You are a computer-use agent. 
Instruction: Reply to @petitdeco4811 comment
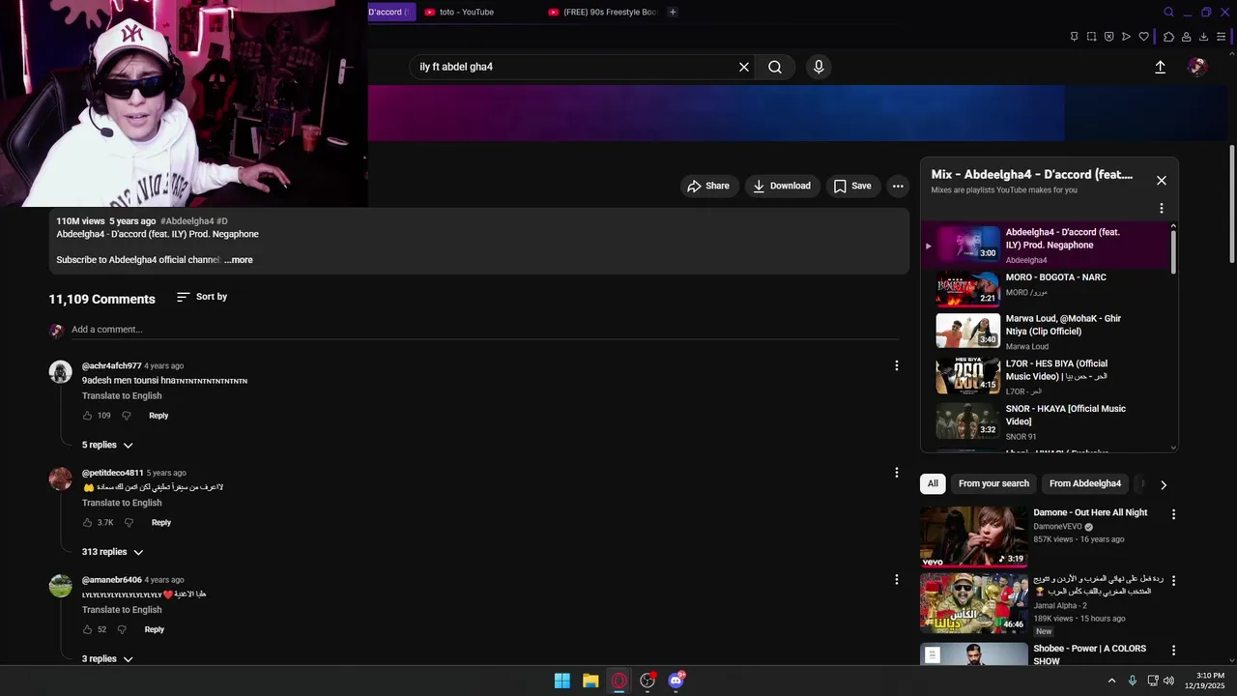coord(161,523)
